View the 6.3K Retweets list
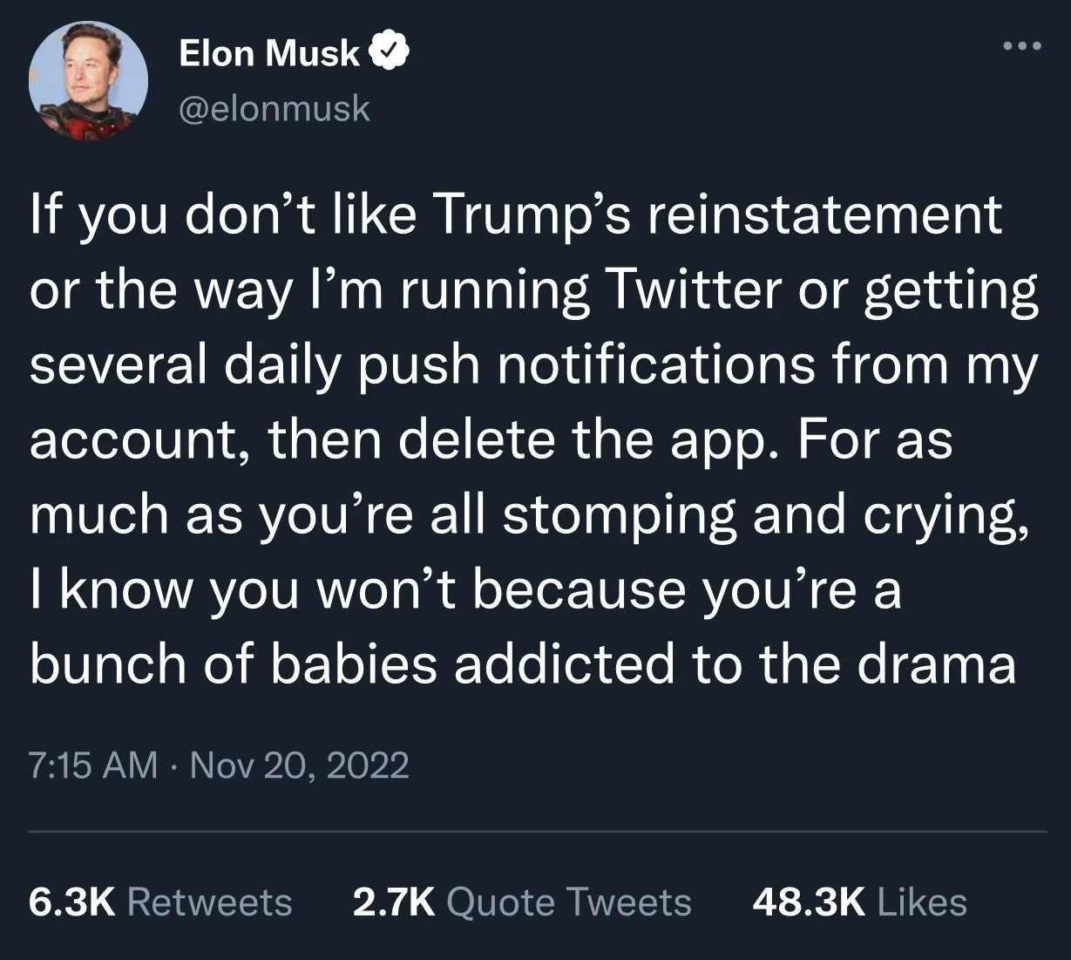The width and height of the screenshot is (1071, 960). (160, 902)
